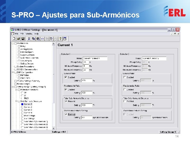Select Current 2 sub-harmonic detector
Image resolution: width=190 pixels, height=143 pixels.
click(x=28, y=107)
